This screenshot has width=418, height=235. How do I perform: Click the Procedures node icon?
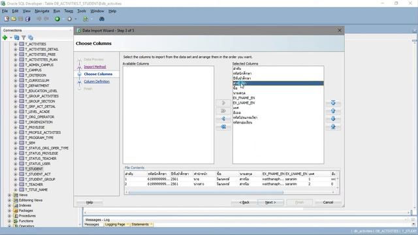[x=16, y=216]
